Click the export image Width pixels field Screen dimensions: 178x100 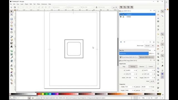pyautogui.click(x=128, y=87)
